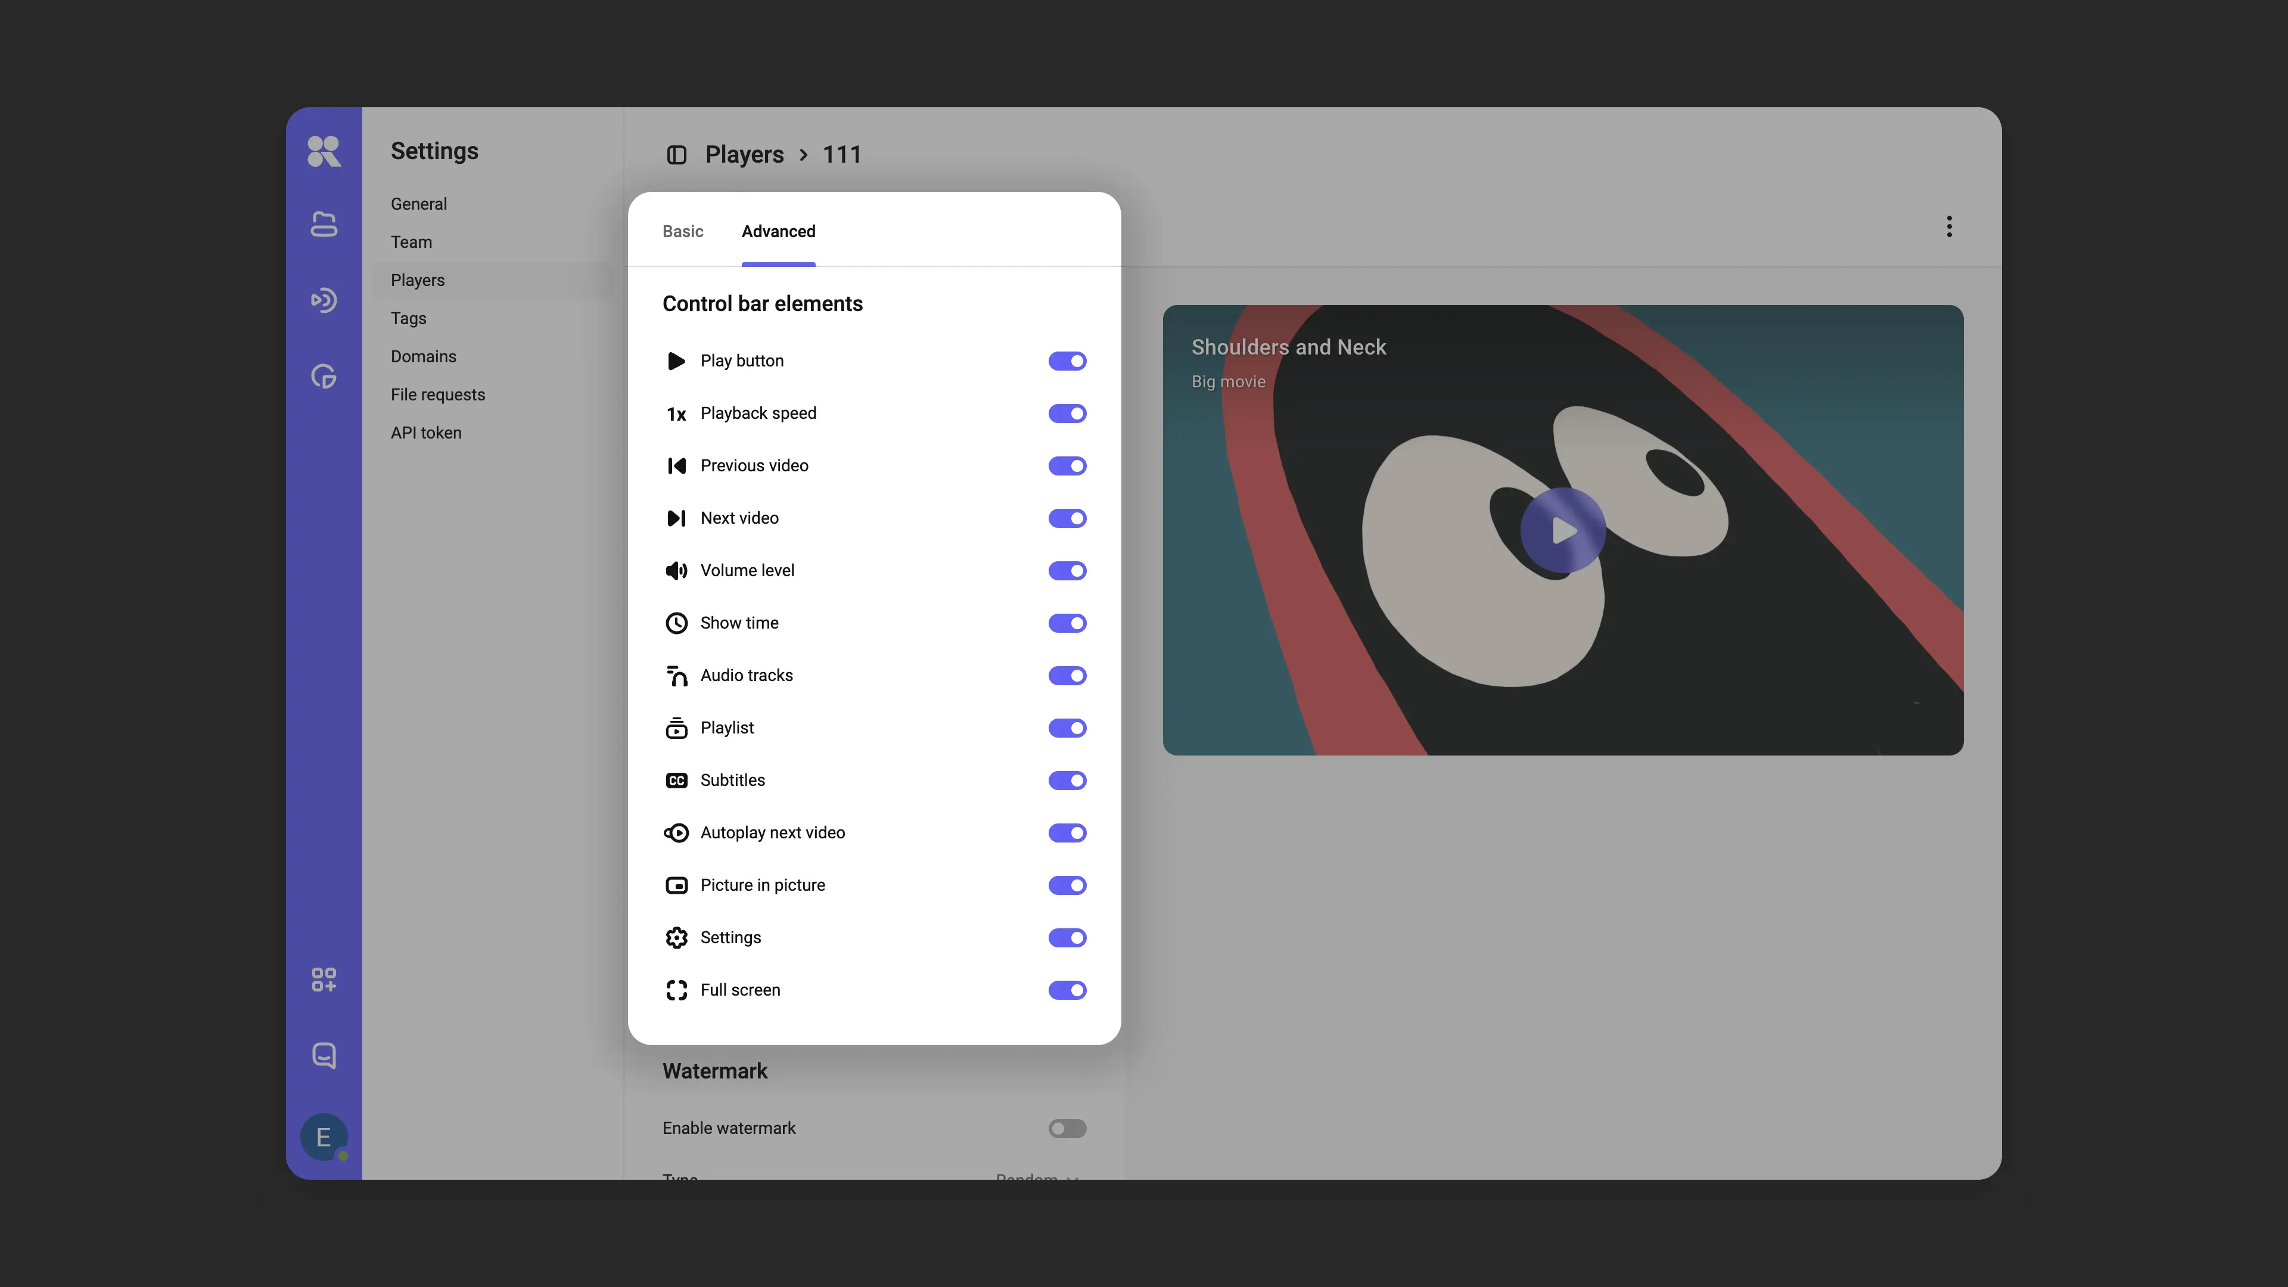Toggle the sidebar panel icon beside Players
Image resolution: width=2288 pixels, height=1287 pixels.
[x=677, y=154]
